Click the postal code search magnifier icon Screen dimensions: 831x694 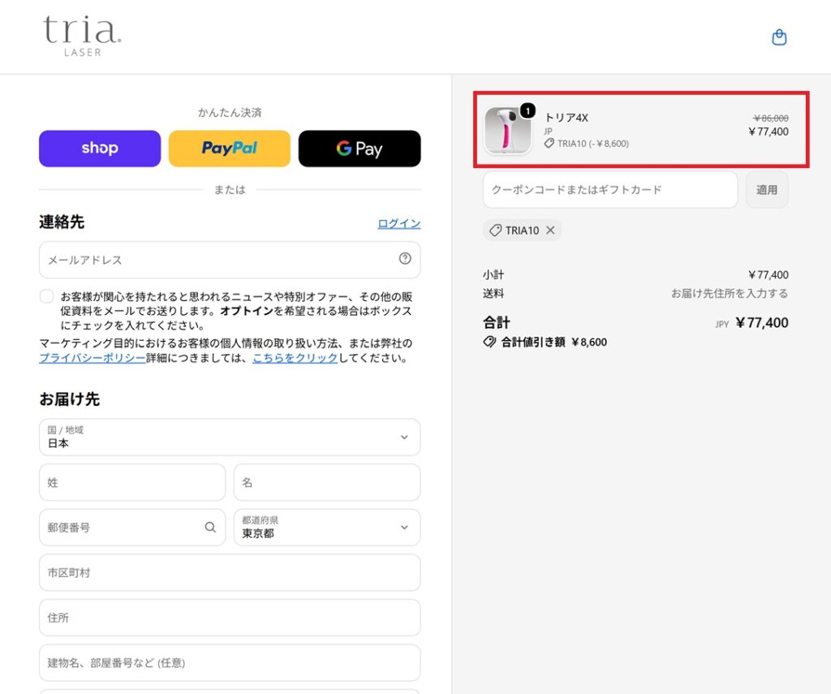pos(210,527)
